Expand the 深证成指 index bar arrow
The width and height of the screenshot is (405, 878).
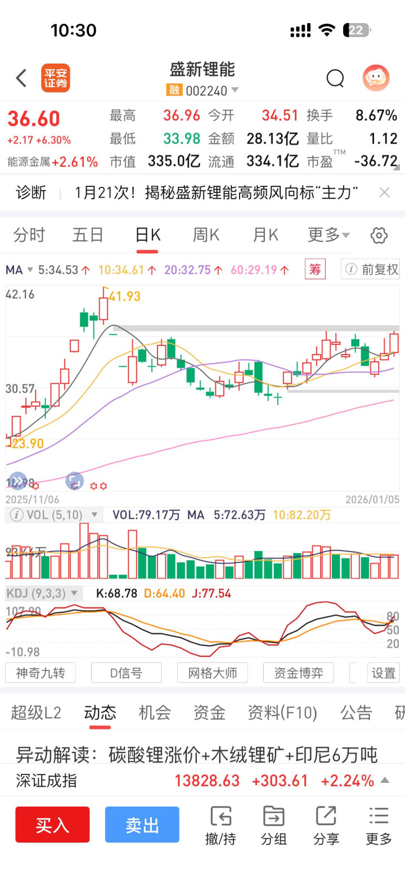click(x=385, y=781)
